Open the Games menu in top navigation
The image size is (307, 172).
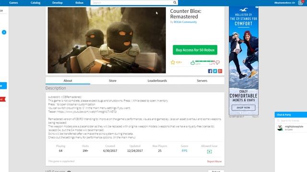[x=13, y=3]
